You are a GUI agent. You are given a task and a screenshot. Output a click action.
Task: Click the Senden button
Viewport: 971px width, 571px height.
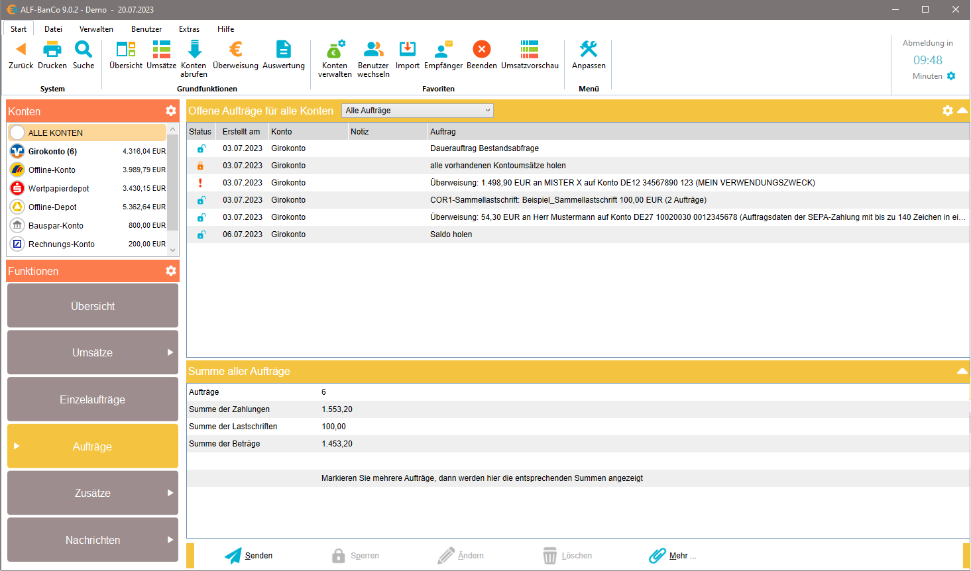(249, 556)
